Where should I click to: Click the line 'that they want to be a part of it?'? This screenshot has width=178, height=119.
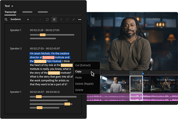coord(49,84)
